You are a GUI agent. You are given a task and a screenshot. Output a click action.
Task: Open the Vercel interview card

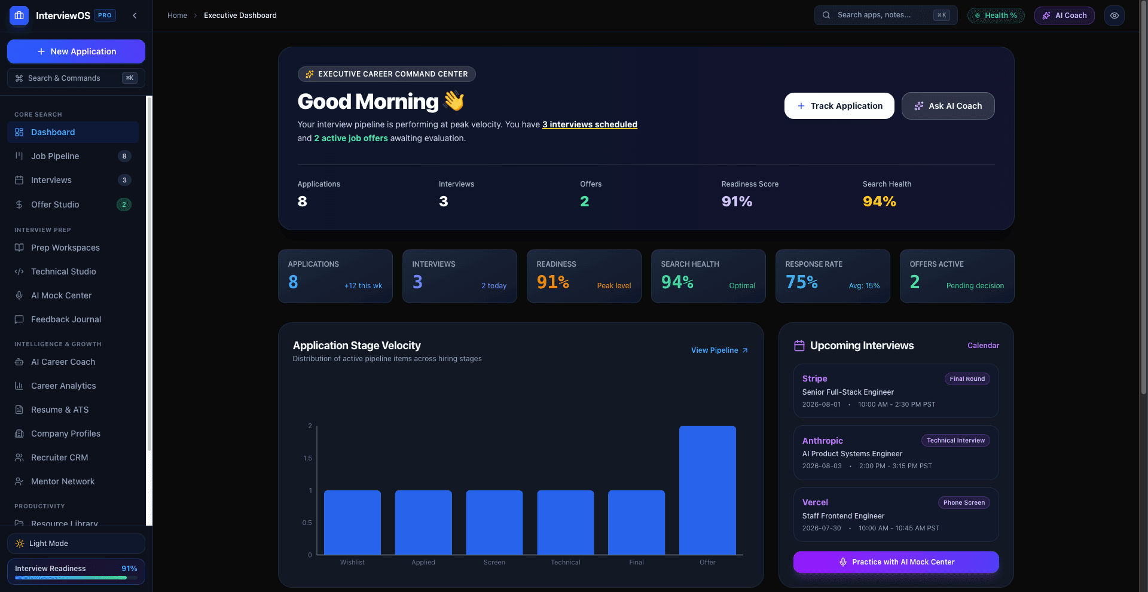(x=896, y=515)
